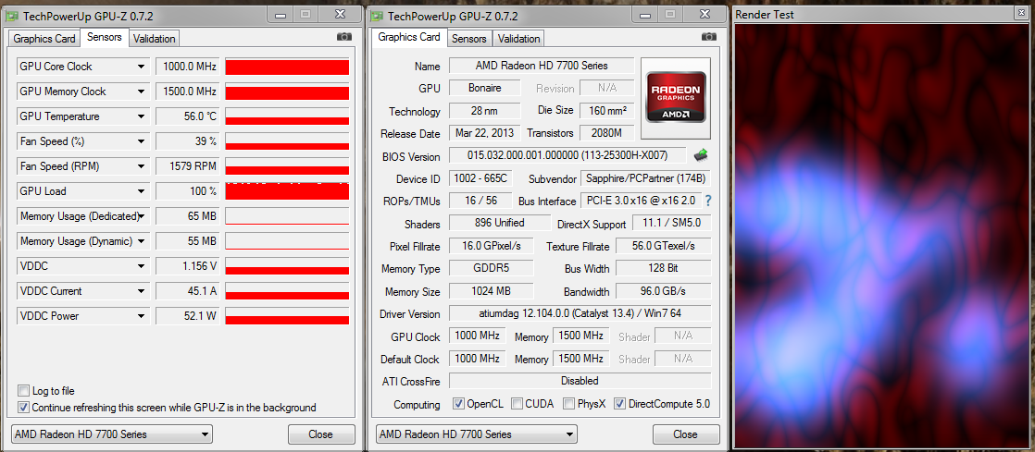Click the VDDC Current value 45.1 A
This screenshot has height=452, width=1035.
187,291
